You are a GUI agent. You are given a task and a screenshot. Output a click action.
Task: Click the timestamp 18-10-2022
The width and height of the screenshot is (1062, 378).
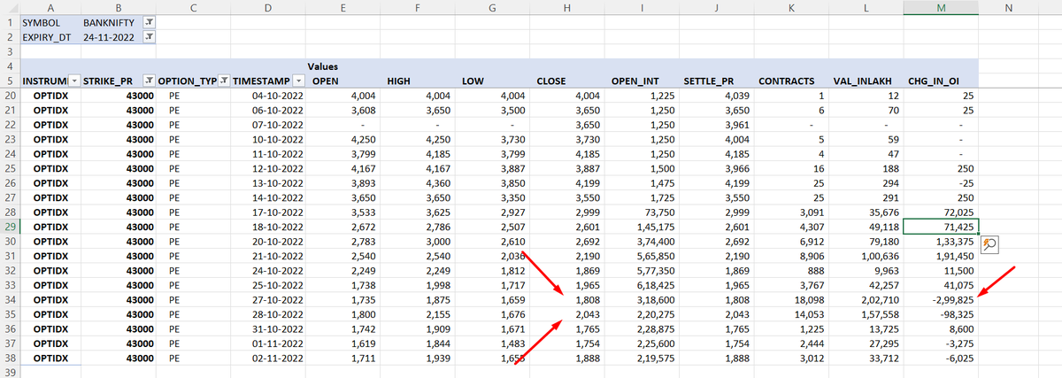tap(279, 228)
